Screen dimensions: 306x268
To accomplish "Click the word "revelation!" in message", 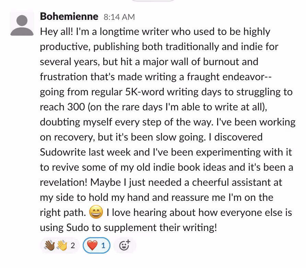I will 64,182.
